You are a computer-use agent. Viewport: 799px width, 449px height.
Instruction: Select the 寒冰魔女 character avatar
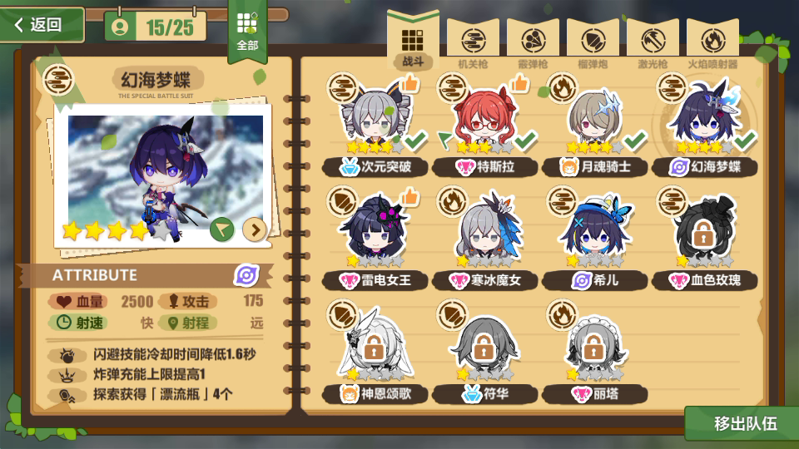484,229
